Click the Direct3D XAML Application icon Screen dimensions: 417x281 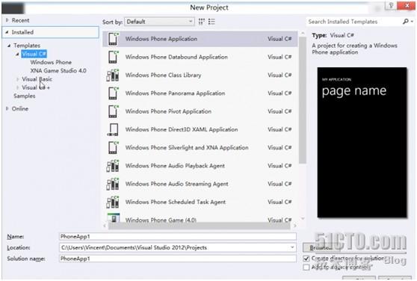tap(113, 129)
